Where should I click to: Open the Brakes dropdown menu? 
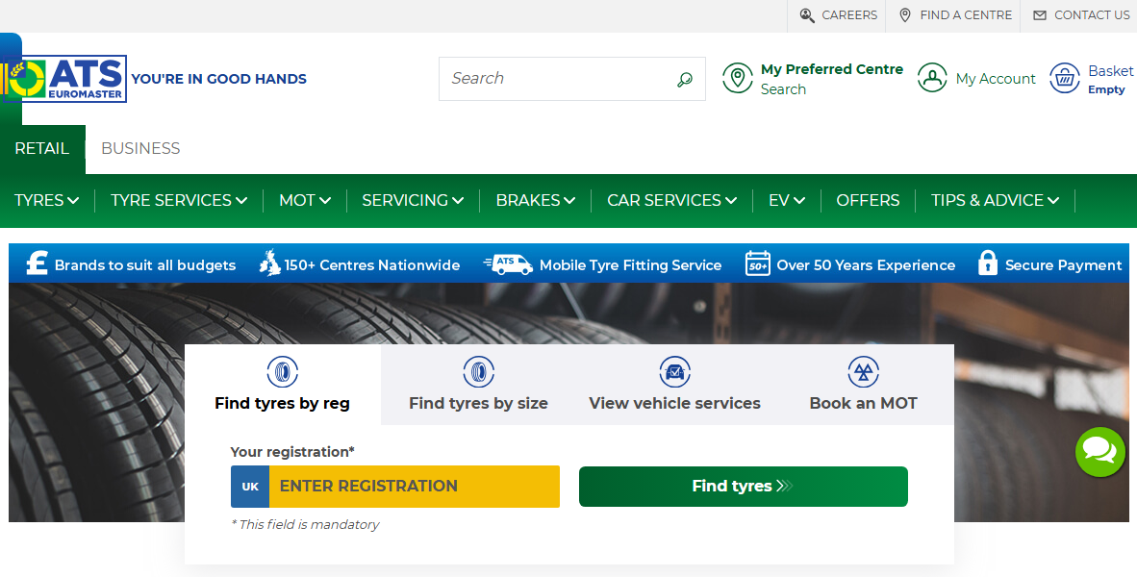click(x=535, y=200)
